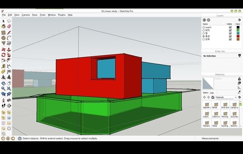
Task: Activate the Rectangle drawing tool
Action: coord(3,32)
